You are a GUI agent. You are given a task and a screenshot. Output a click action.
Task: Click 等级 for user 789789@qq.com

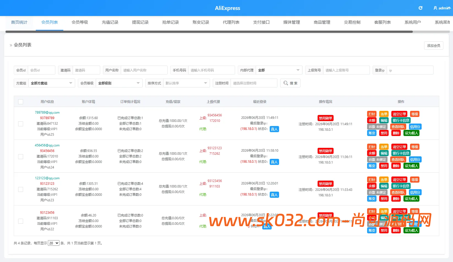[415, 114]
